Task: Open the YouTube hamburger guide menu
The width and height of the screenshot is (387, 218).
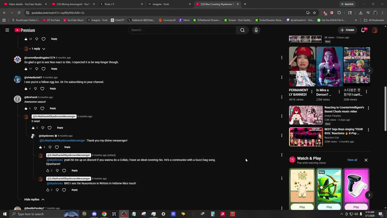Action: coord(7,30)
